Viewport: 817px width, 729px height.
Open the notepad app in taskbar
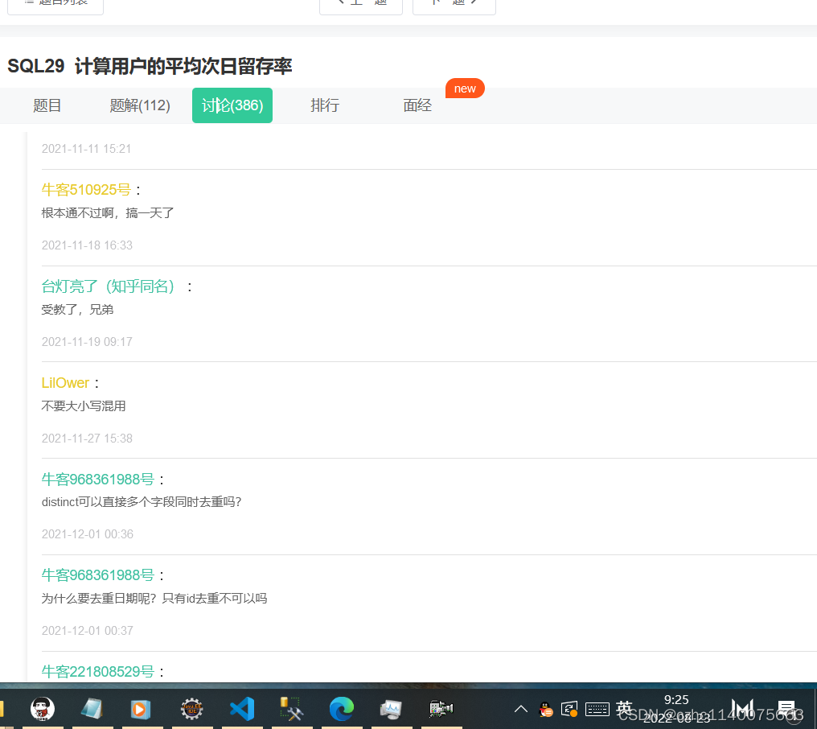[92, 709]
